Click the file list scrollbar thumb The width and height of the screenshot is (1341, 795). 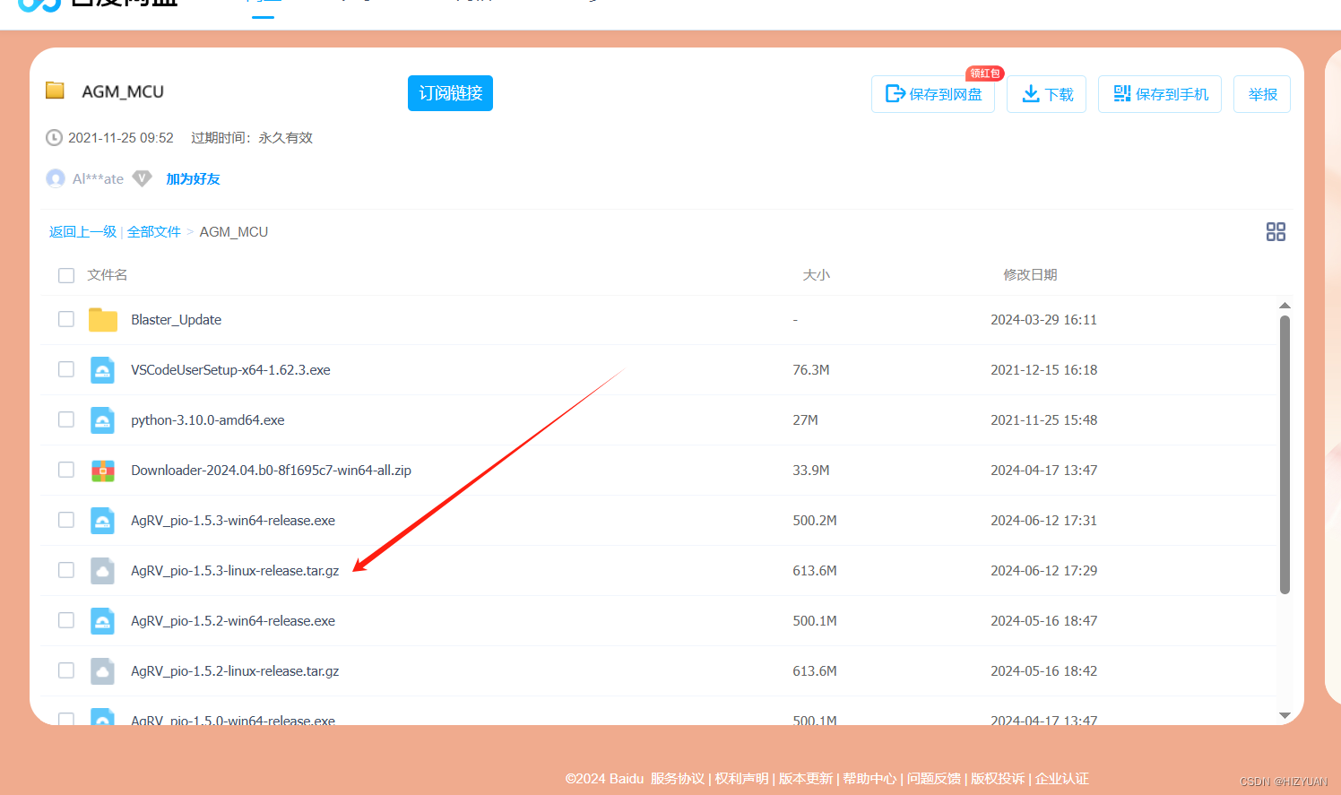pyautogui.click(x=1285, y=454)
